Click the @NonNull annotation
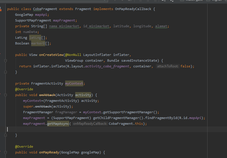This screenshot has height=158, width=227. pos(73,55)
